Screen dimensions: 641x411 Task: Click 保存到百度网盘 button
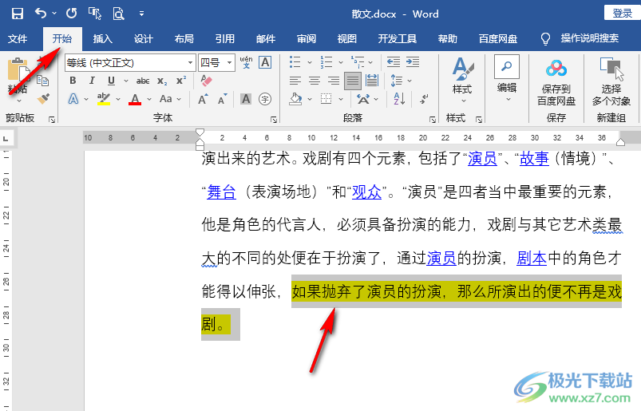pos(556,82)
